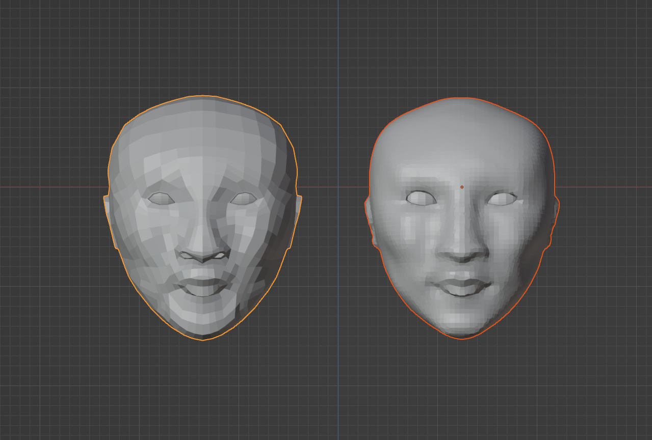The height and width of the screenshot is (440, 652).
Task: Click the orange origin dot on smooth head
Action: click(462, 187)
